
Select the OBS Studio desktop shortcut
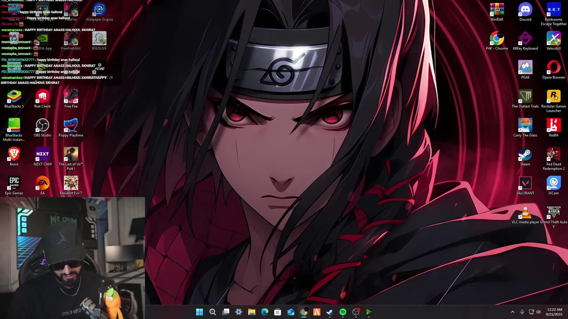pyautogui.click(x=42, y=128)
